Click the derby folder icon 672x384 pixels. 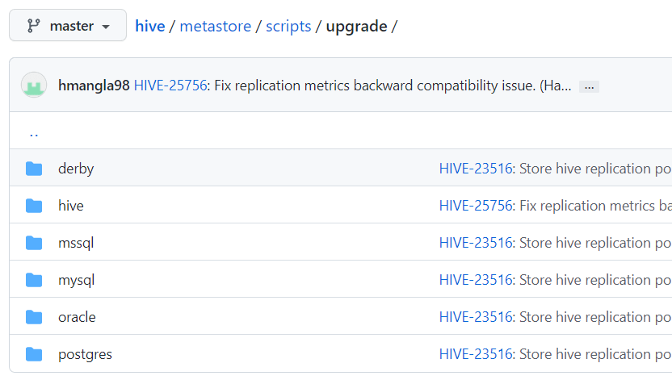(34, 169)
